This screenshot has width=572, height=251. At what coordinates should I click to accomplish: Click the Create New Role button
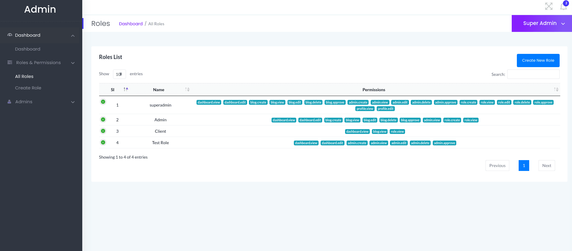538,60
